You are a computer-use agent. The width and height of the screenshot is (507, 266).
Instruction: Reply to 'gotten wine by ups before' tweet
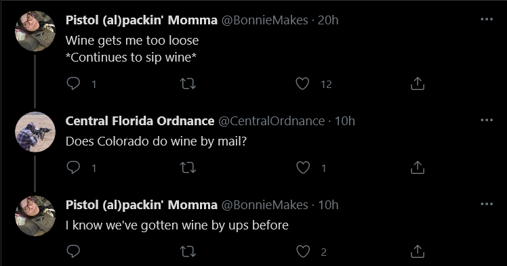(x=73, y=252)
